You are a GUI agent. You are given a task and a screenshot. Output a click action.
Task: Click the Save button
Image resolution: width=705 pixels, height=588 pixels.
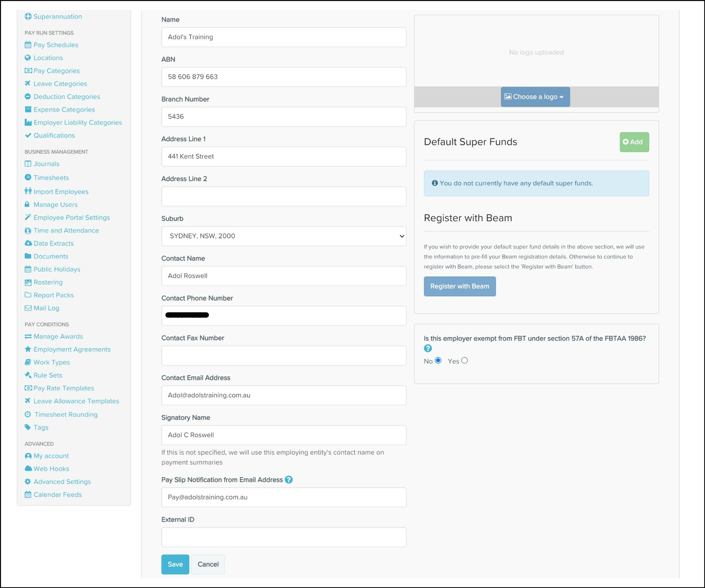pyautogui.click(x=175, y=564)
